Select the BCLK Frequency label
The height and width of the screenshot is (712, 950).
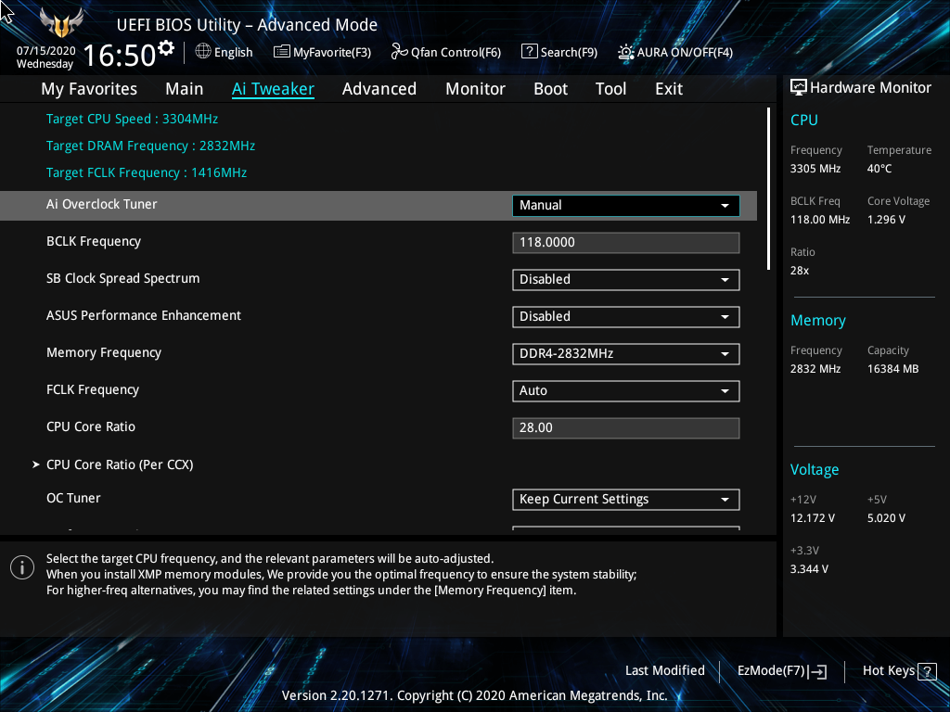pos(94,242)
